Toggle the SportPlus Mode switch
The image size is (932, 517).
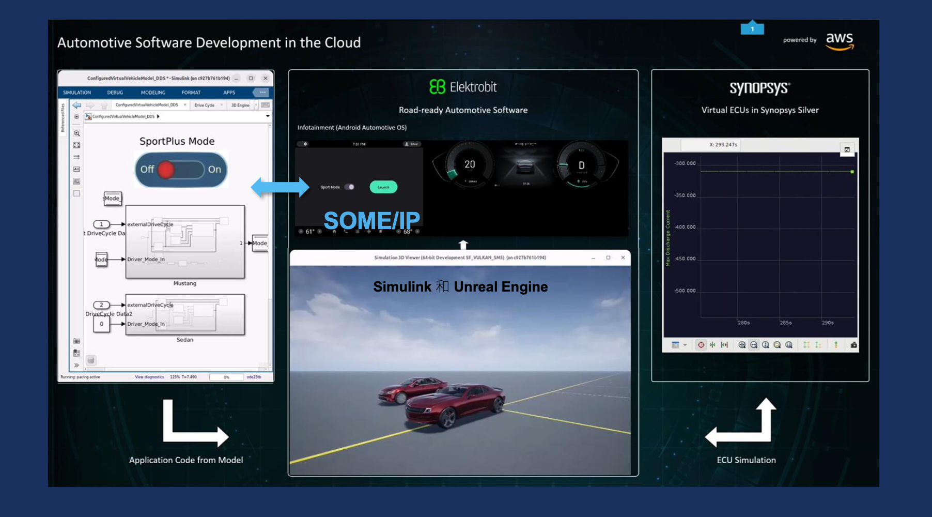pyautogui.click(x=181, y=170)
